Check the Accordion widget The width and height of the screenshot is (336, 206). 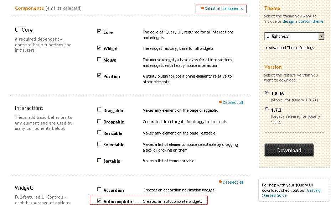tap(99, 189)
